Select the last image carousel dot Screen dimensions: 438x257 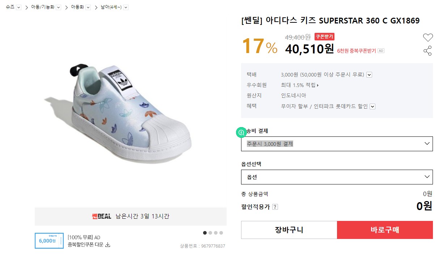click(221, 233)
